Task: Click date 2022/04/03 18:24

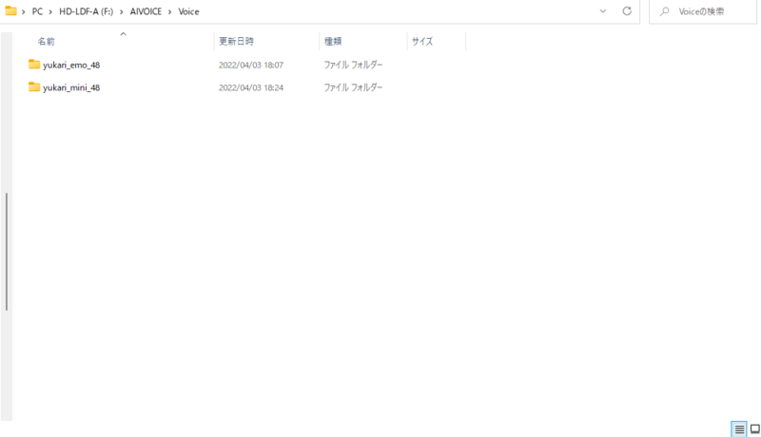Action: (x=251, y=87)
